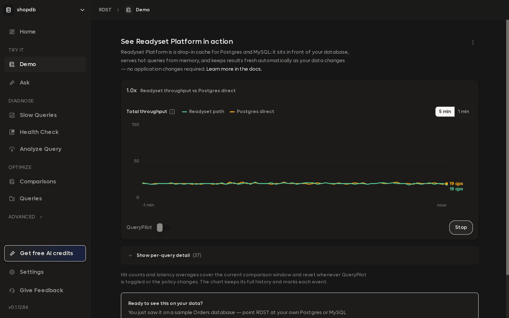Toggle the Postgres direct legend series
This screenshot has height=318, width=509.
252,112
